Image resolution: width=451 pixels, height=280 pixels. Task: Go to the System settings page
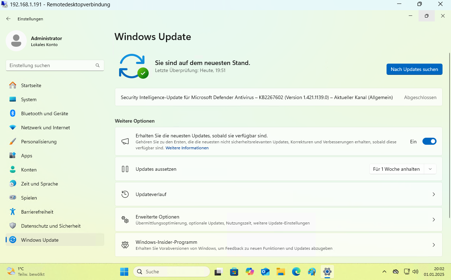[29, 99]
